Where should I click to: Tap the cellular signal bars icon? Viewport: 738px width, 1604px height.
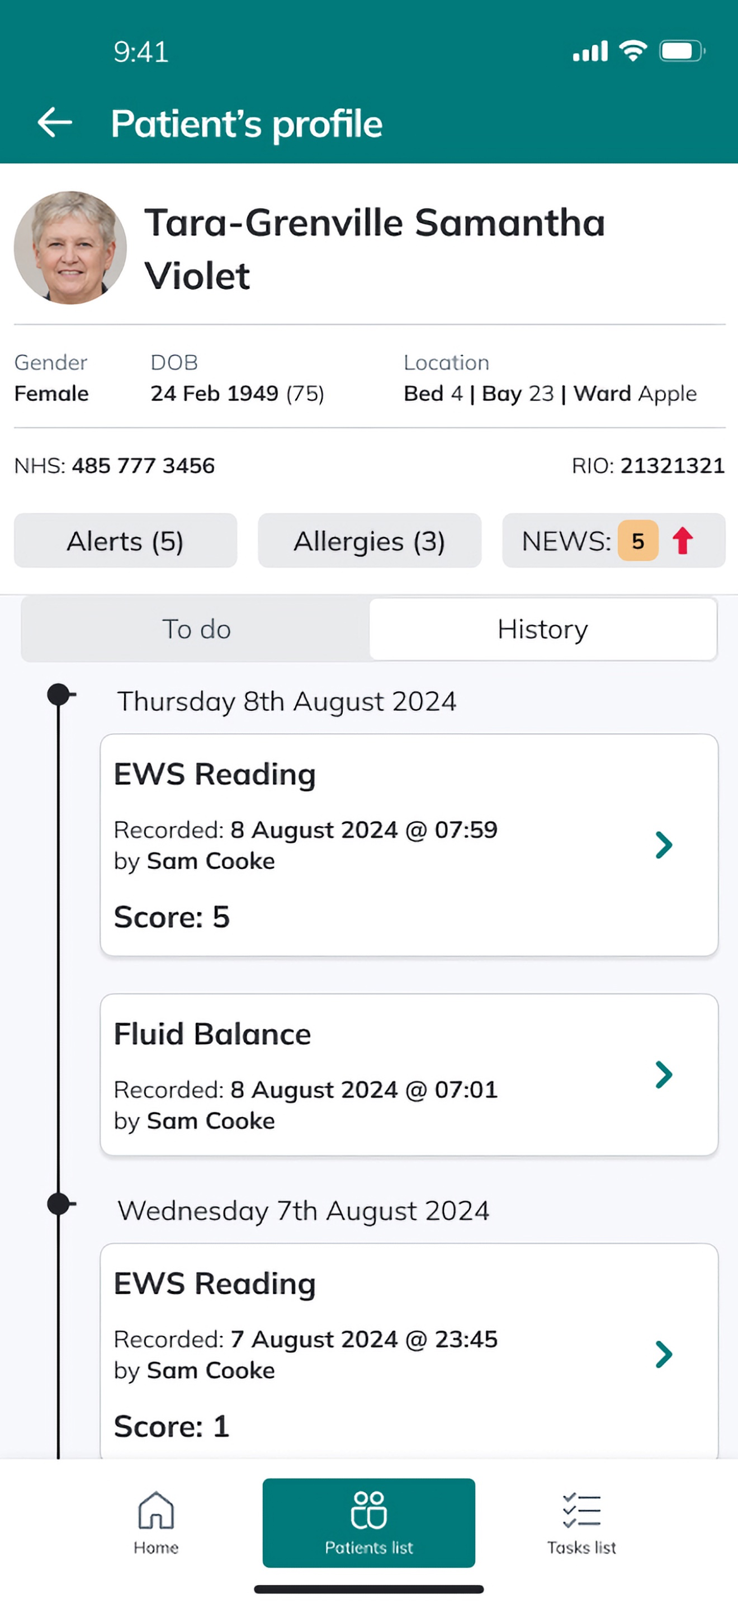(x=590, y=51)
